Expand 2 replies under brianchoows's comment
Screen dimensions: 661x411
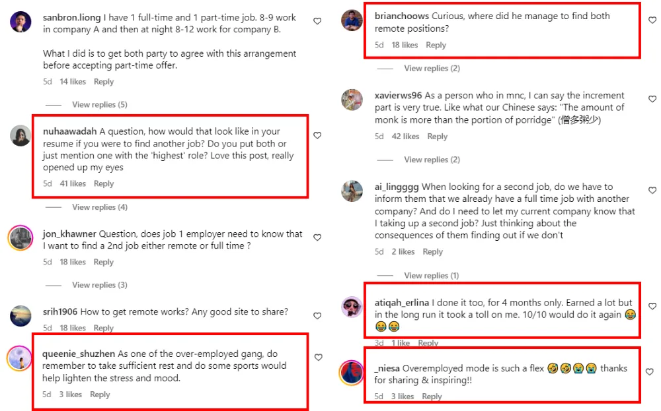[432, 69]
